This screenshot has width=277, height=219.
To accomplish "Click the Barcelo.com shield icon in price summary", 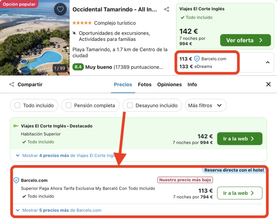I will click(197, 59).
